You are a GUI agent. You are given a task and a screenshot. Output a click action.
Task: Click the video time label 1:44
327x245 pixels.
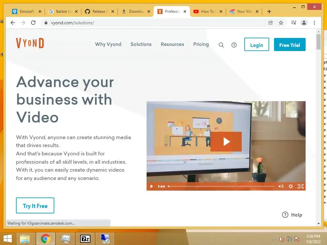coord(161,186)
